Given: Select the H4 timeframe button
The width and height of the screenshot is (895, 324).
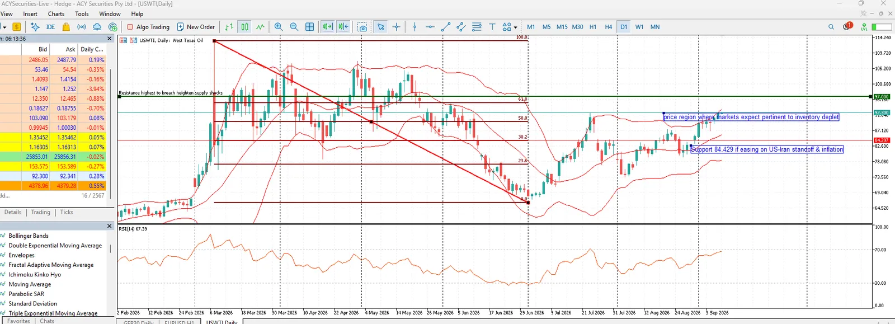Looking at the screenshot, I should (x=609, y=27).
